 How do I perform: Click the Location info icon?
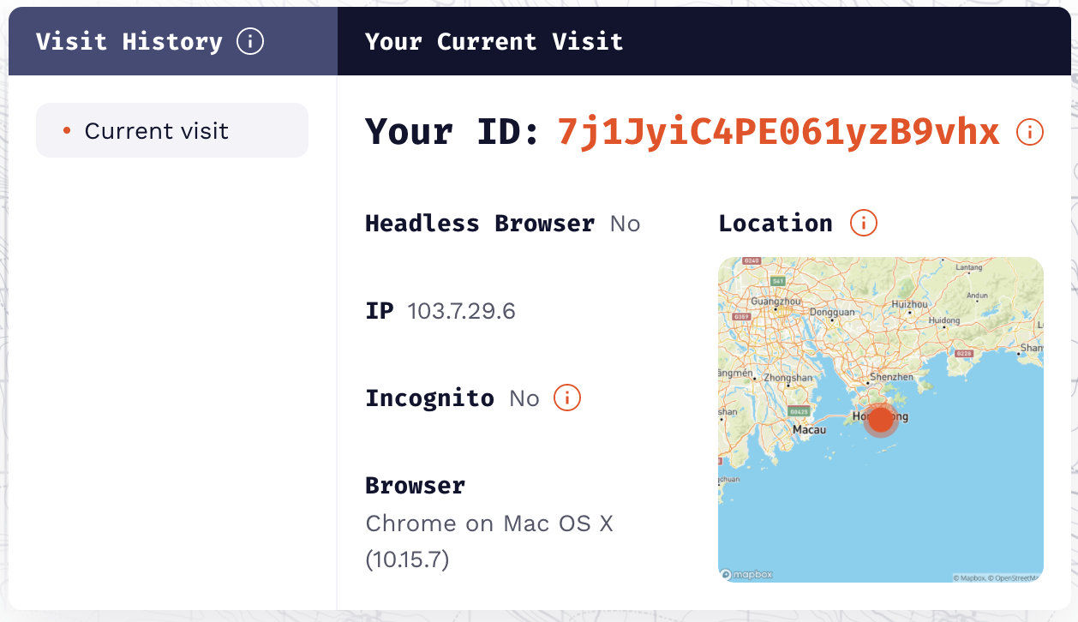coord(863,223)
